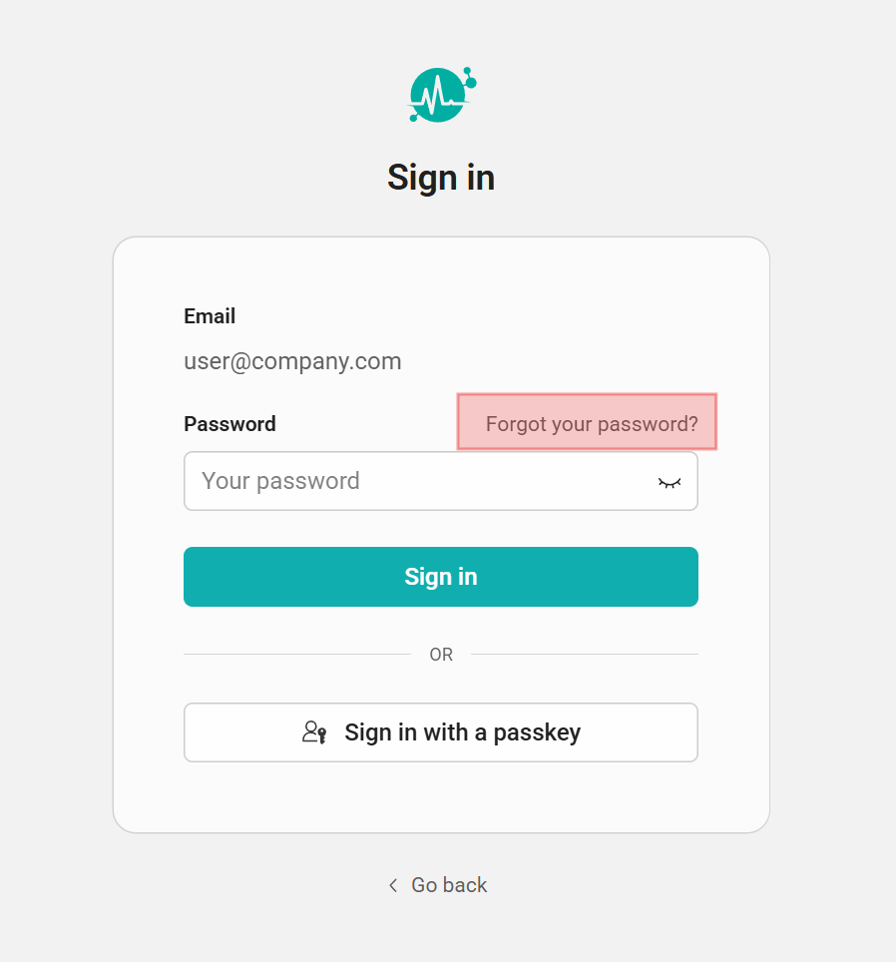Click the Password field label
This screenshot has height=962, width=896.
(229, 424)
